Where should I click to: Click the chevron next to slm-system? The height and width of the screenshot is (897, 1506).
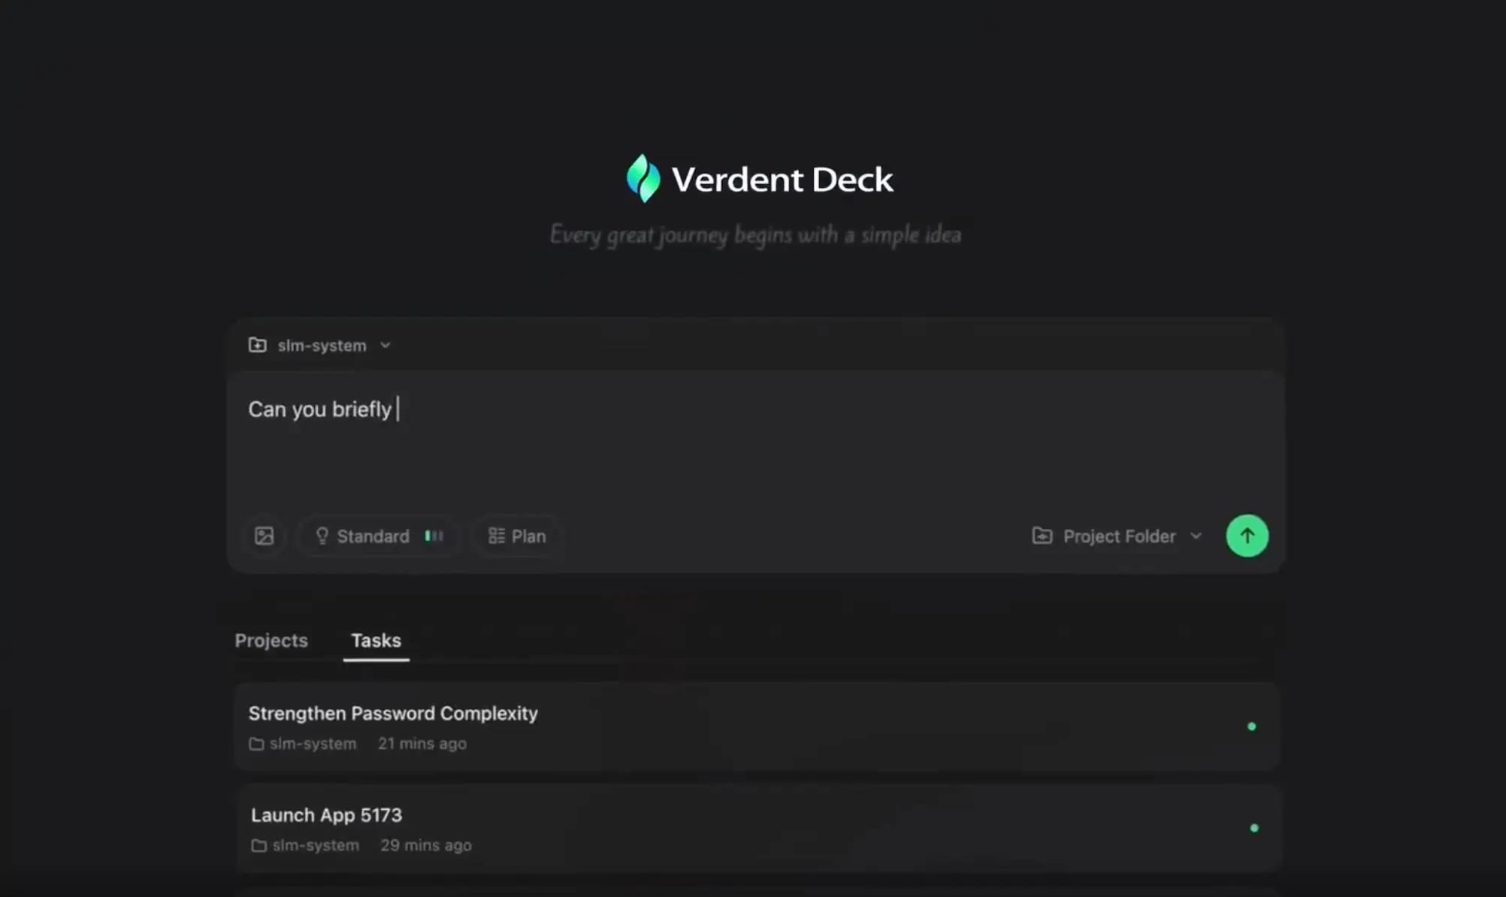click(385, 346)
